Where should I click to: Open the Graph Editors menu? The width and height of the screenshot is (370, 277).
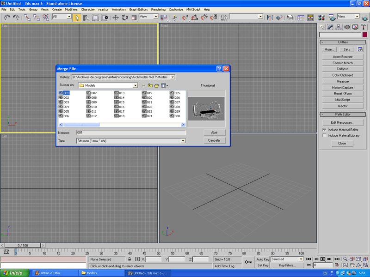click(x=138, y=9)
